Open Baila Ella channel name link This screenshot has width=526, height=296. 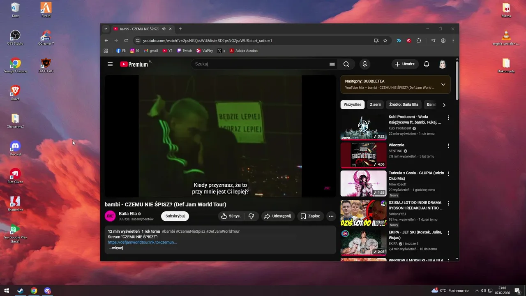click(127, 214)
